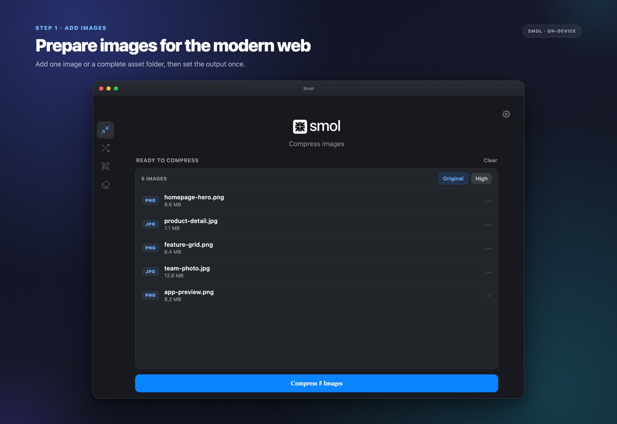
Task: Clear the ready to compress list
Action: click(491, 160)
